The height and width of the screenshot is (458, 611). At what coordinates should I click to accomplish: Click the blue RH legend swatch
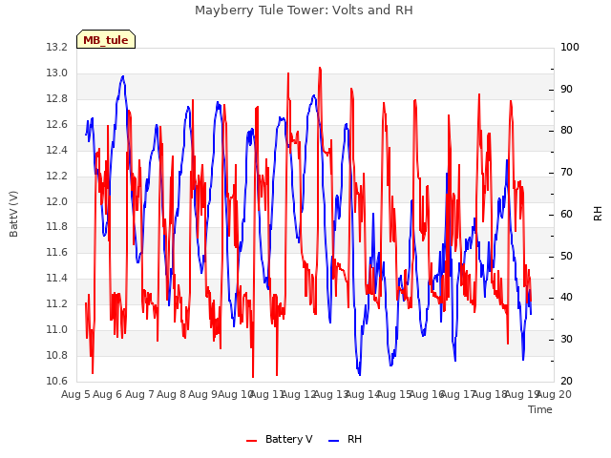point(334,441)
